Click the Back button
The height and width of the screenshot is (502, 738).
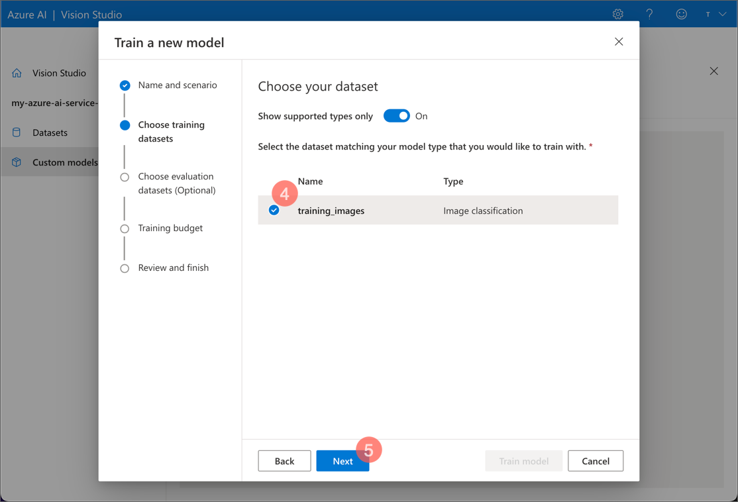[284, 460]
